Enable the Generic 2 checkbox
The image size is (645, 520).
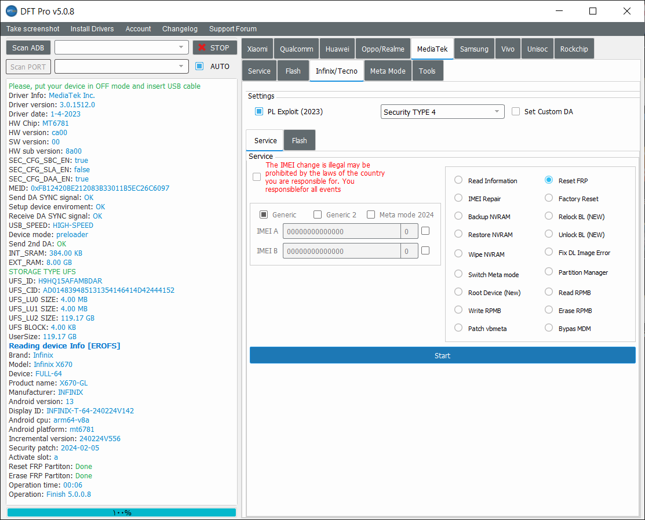(318, 214)
